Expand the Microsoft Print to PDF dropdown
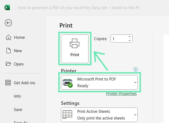The image size is (169, 123). [x=135, y=82]
